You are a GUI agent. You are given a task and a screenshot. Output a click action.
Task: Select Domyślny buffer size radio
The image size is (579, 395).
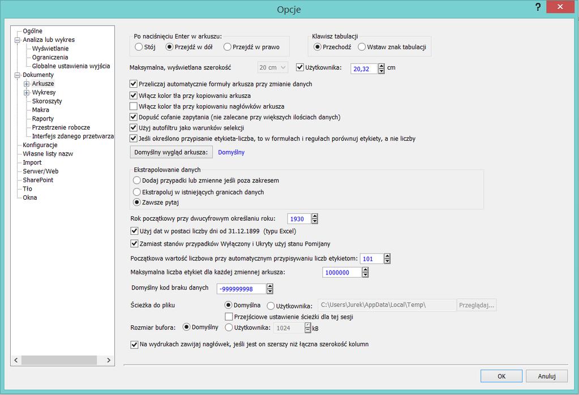[186, 327]
